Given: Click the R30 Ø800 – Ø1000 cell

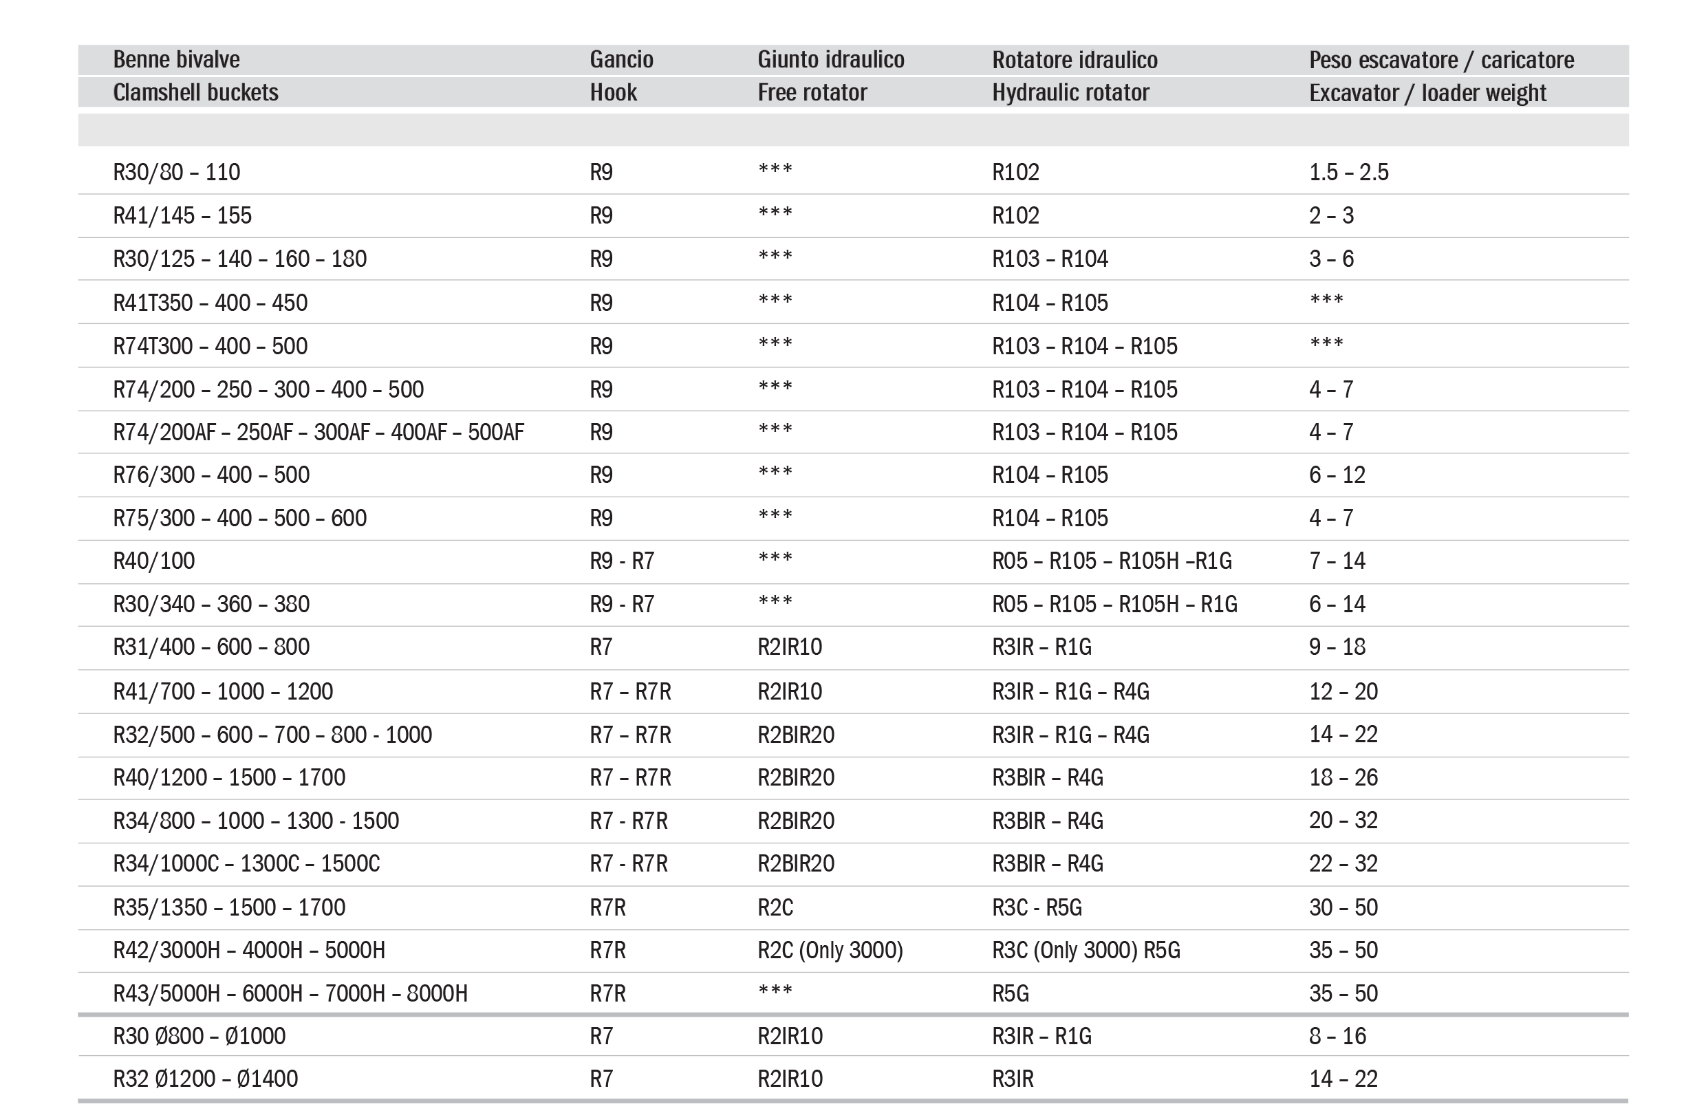Looking at the screenshot, I should point(199,1035).
